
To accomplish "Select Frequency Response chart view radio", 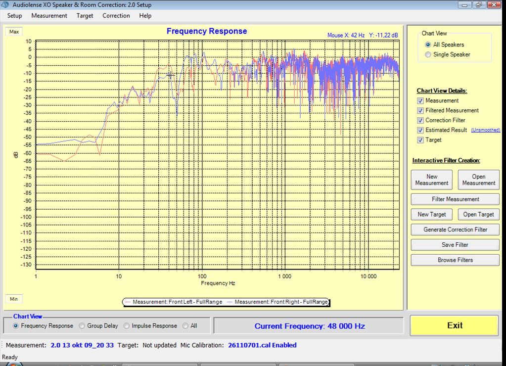I will 15,326.
